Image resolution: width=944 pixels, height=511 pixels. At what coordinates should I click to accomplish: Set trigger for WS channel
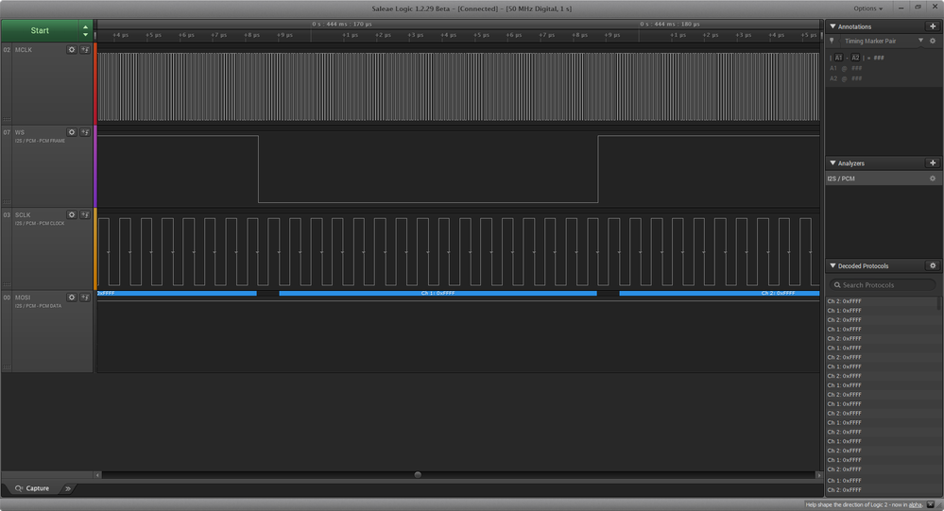[85, 132]
